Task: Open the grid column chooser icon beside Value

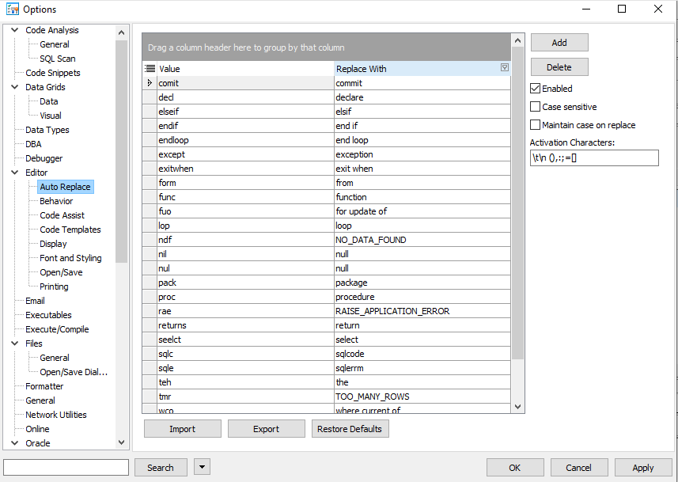Action: pyautogui.click(x=150, y=68)
